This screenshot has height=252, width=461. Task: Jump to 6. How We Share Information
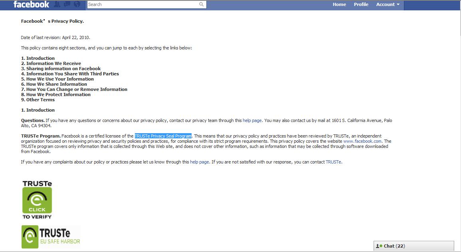tap(54, 84)
